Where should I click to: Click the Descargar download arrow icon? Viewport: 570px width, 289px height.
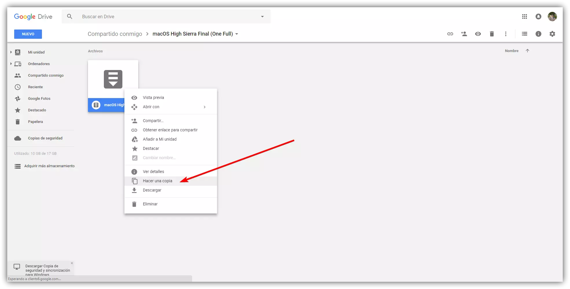pos(134,190)
